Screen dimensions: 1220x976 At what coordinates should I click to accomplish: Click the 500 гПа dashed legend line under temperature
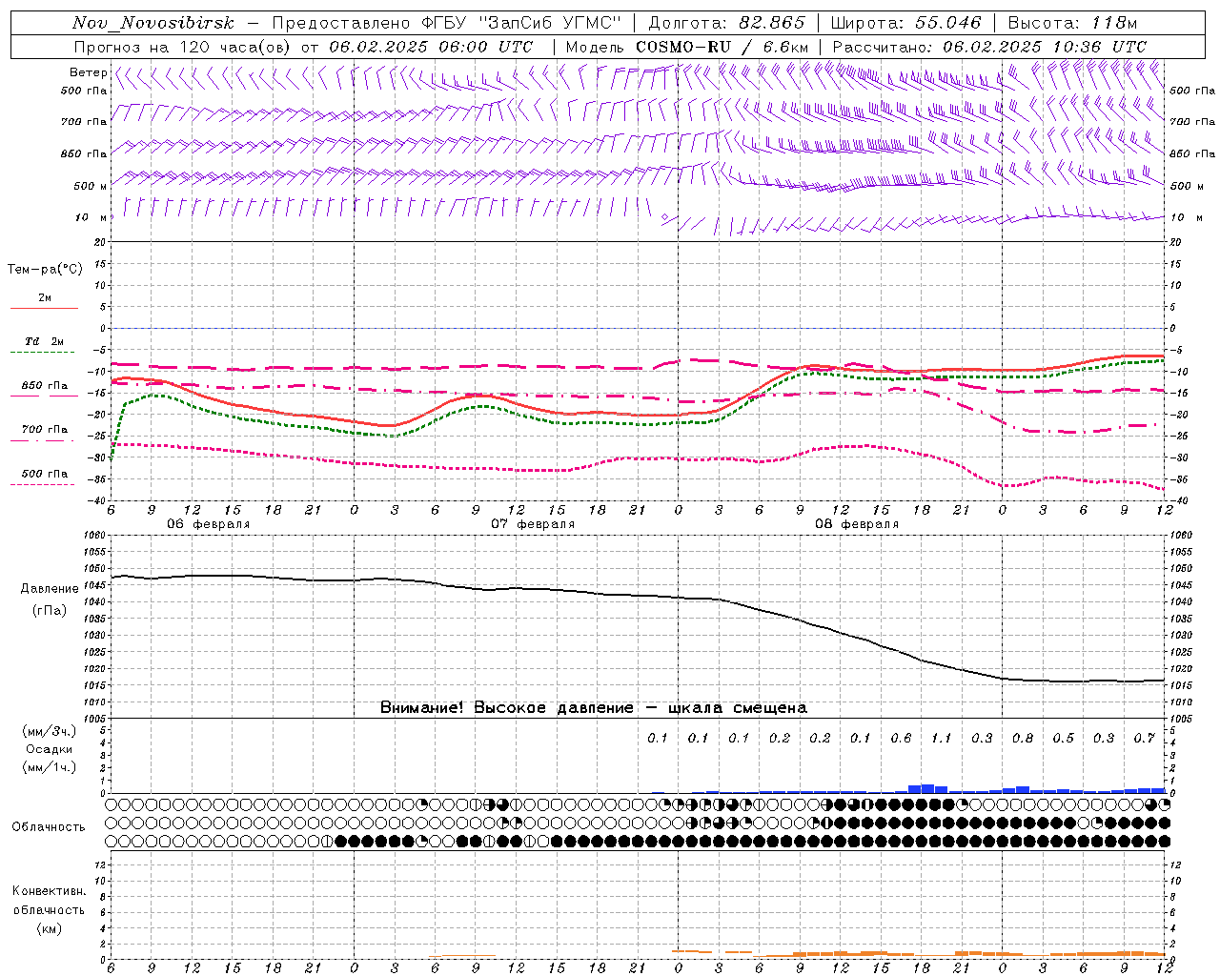42,484
